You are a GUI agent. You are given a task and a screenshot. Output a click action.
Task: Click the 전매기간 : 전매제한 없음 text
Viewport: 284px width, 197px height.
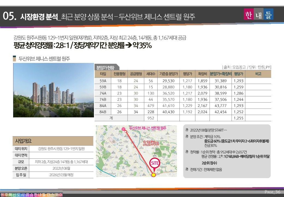(x=206, y=169)
